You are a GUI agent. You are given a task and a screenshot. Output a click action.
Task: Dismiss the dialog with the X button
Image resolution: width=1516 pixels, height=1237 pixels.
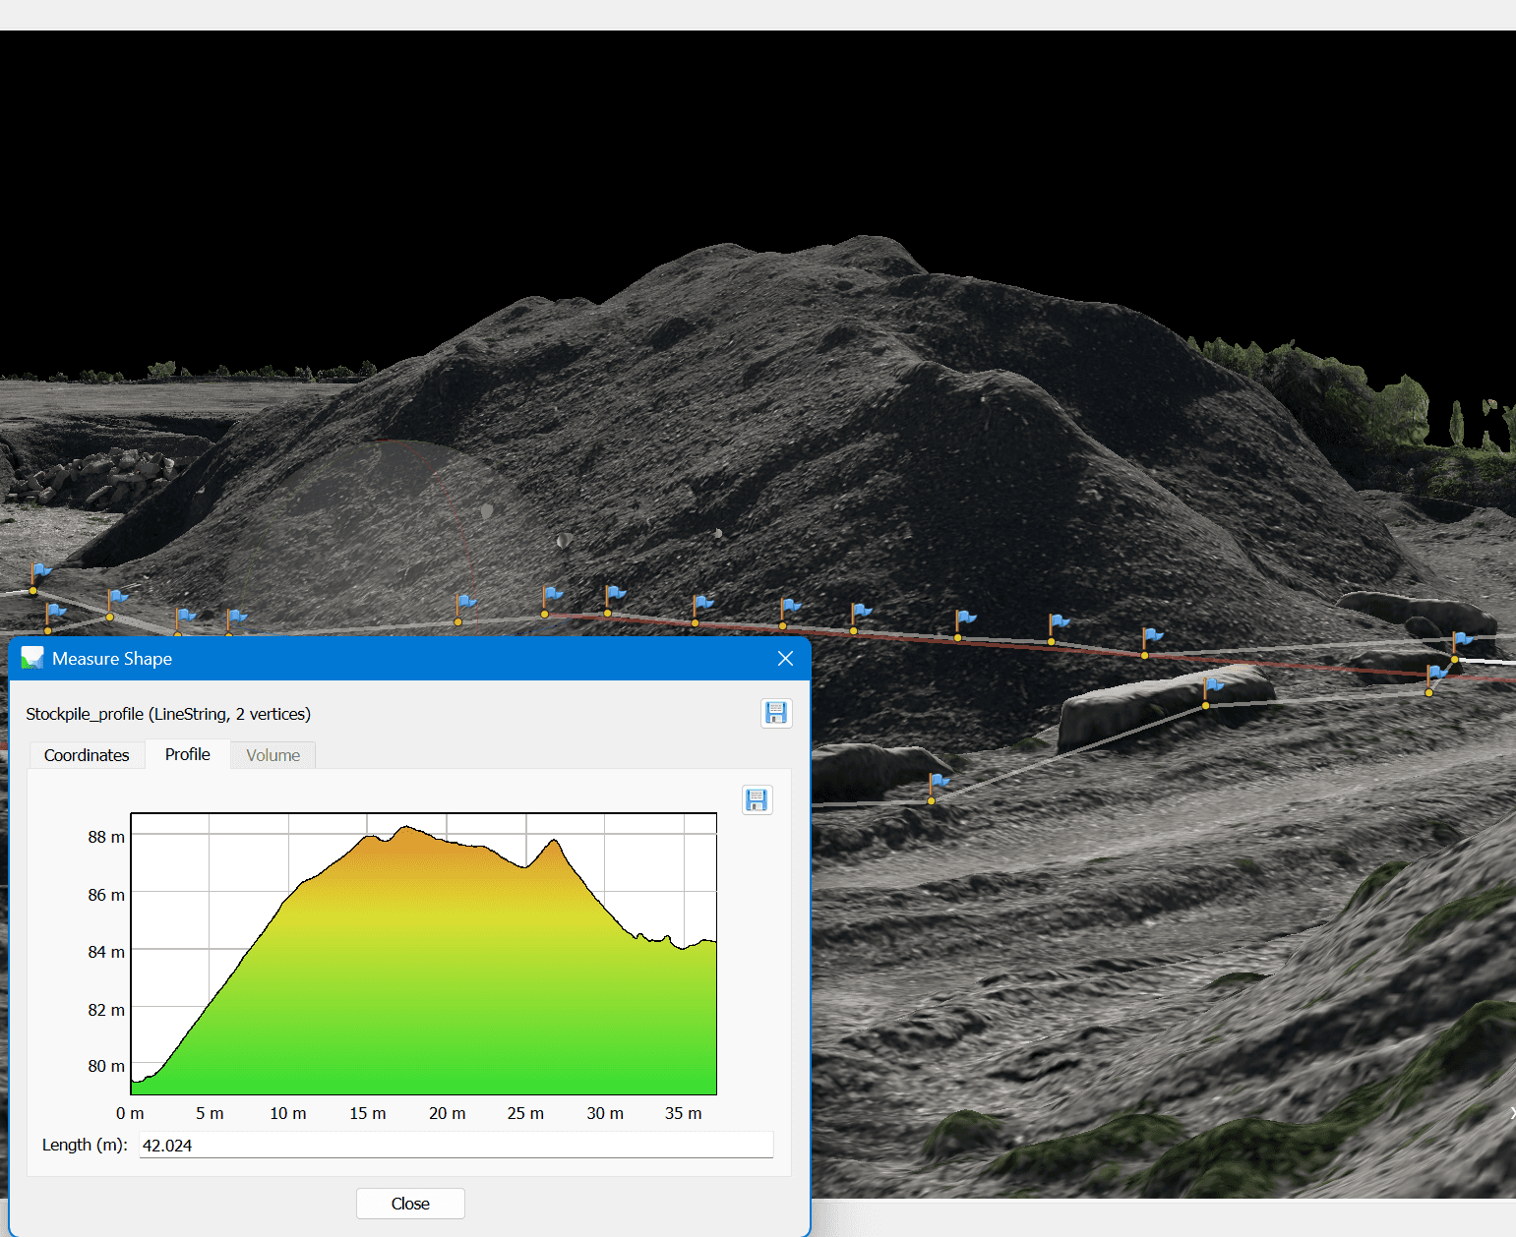coord(785,658)
